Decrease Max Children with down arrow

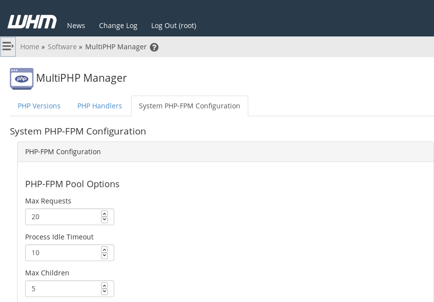coord(104,292)
